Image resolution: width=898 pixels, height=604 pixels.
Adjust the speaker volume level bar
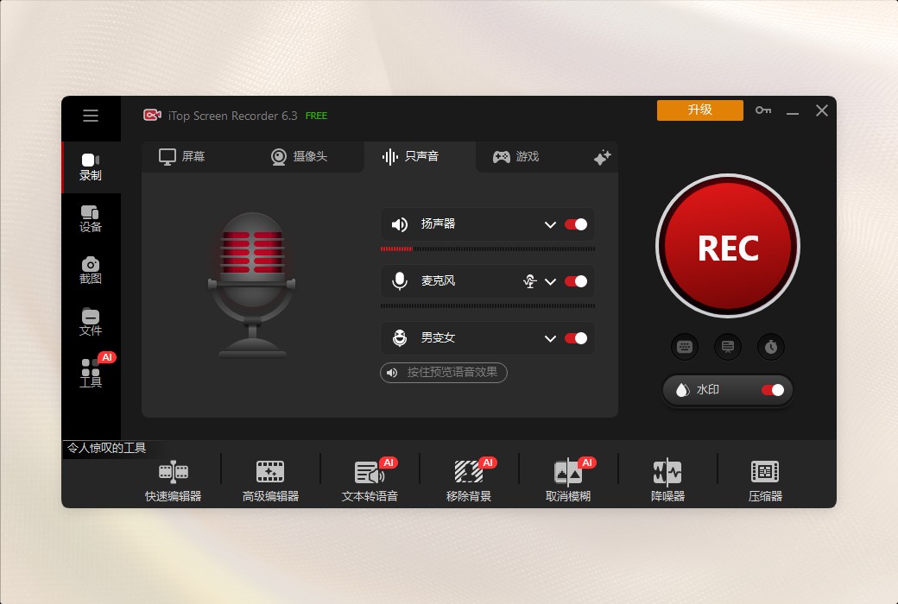point(488,249)
